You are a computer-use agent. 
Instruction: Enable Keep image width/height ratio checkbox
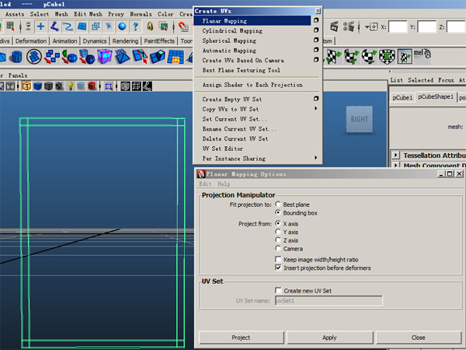coord(278,259)
